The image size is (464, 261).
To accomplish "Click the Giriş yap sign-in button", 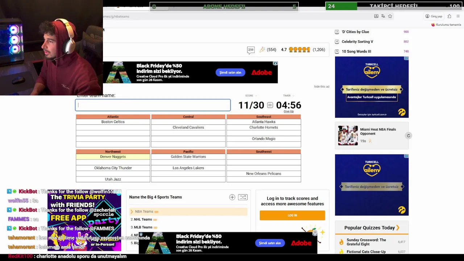I will [x=434, y=16].
